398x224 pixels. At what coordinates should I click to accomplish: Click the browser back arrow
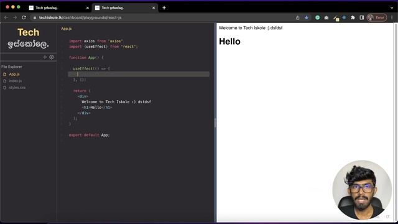(6, 17)
